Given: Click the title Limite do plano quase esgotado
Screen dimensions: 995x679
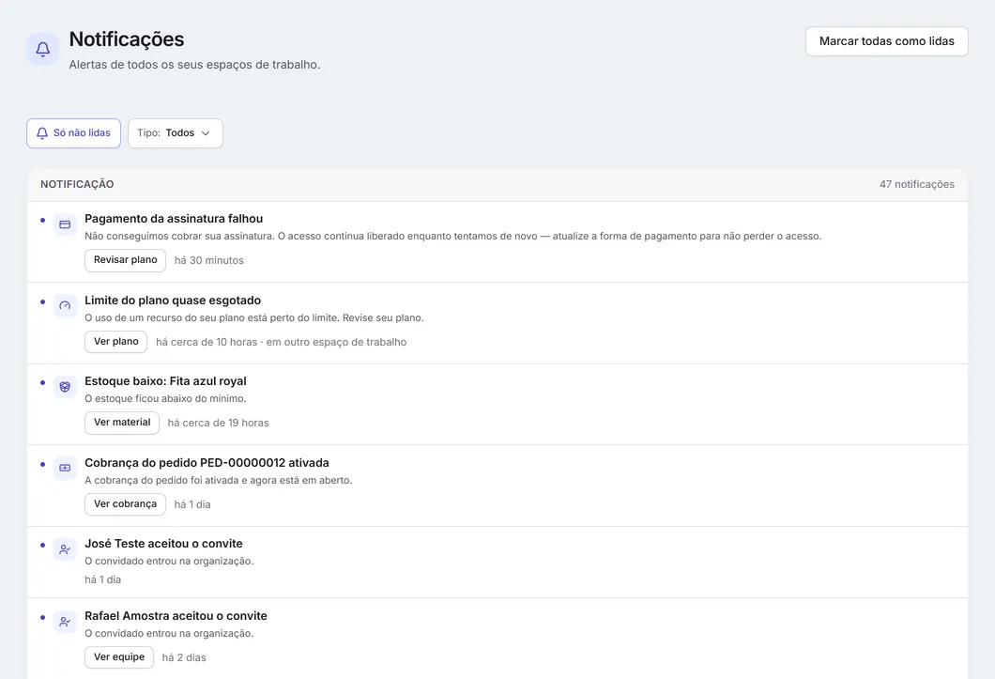Looking at the screenshot, I should (173, 301).
